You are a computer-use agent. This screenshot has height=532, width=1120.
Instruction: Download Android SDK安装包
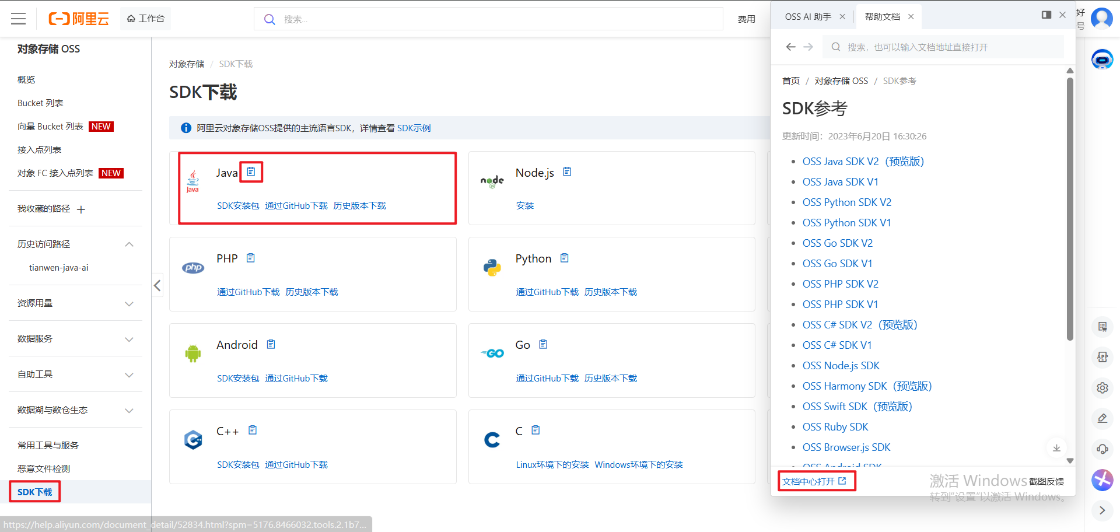click(238, 378)
